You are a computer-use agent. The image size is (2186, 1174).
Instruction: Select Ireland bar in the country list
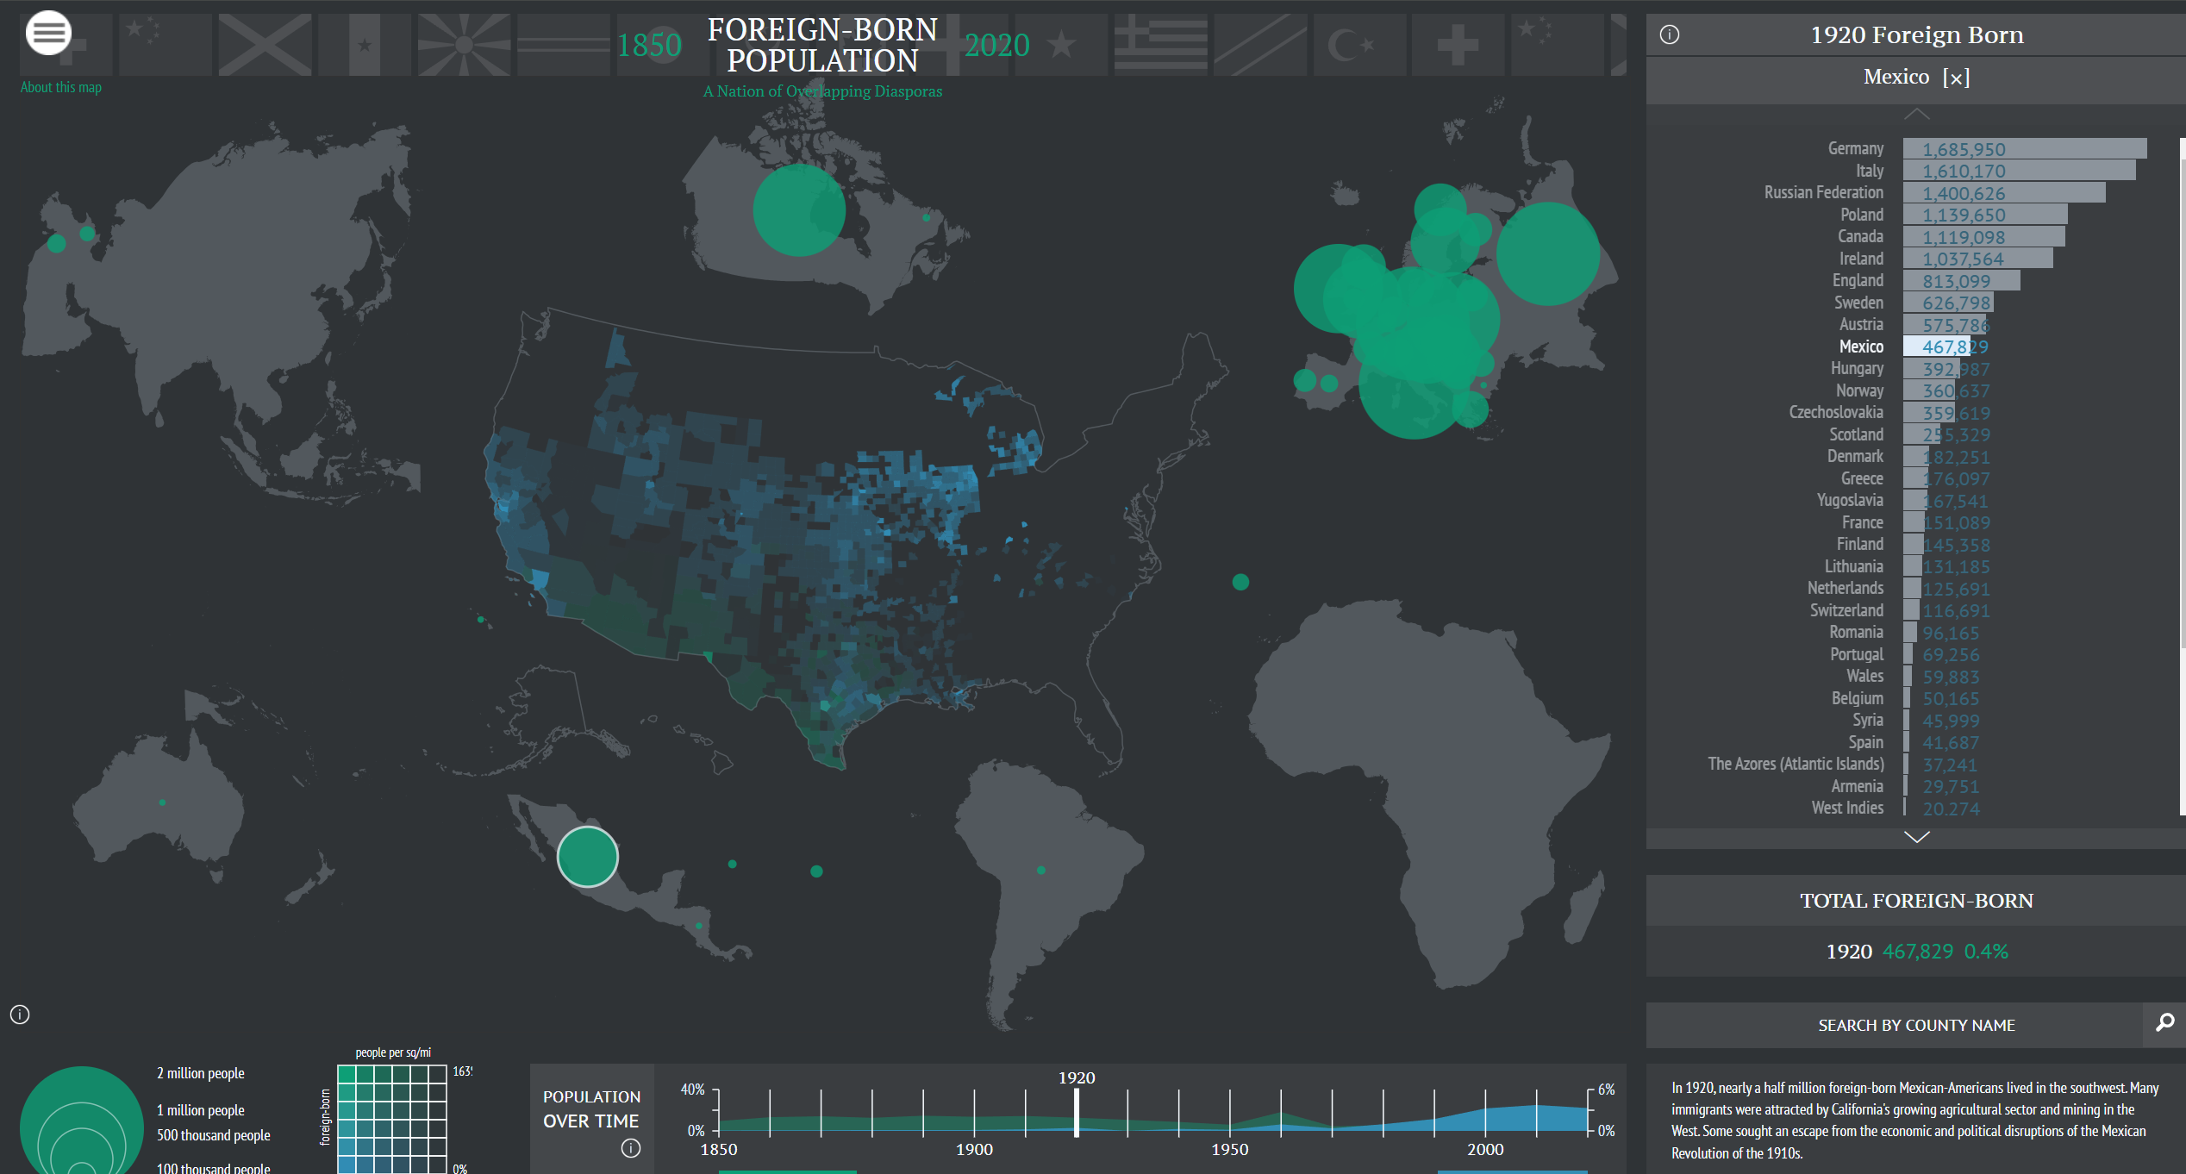coord(1977,259)
